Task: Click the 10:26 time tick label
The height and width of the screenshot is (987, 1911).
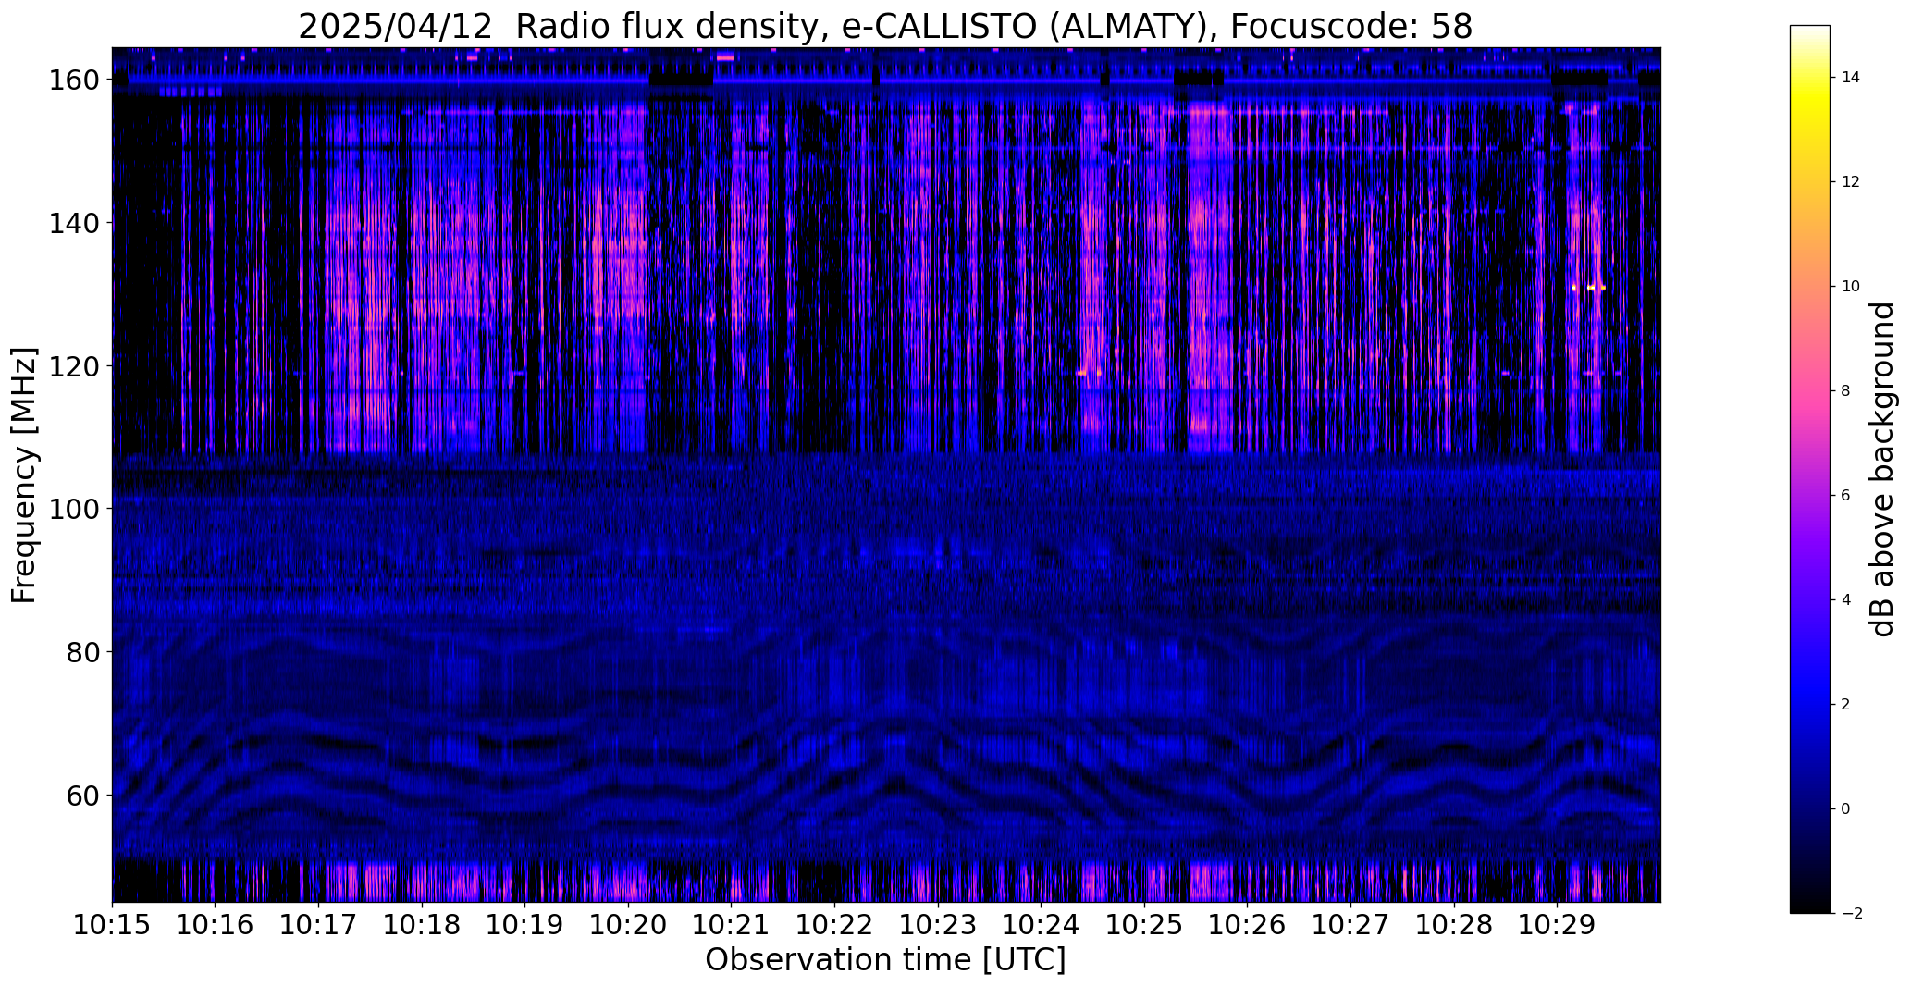Action: point(1247,926)
